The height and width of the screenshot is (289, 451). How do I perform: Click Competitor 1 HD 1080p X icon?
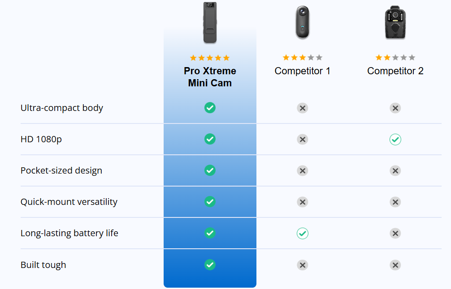[302, 140]
